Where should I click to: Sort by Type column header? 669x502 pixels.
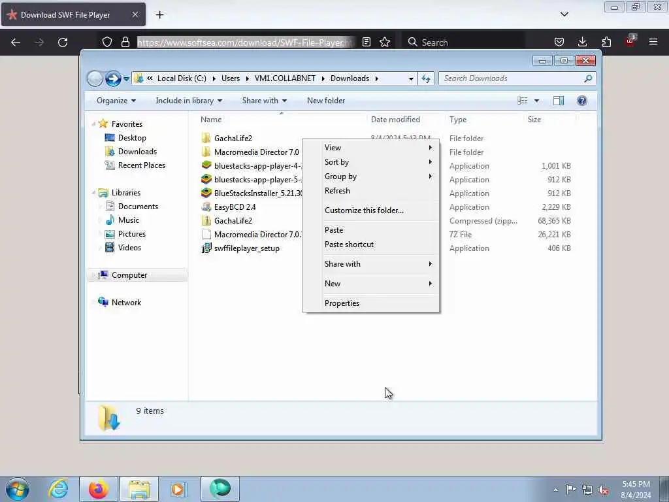tap(485, 120)
